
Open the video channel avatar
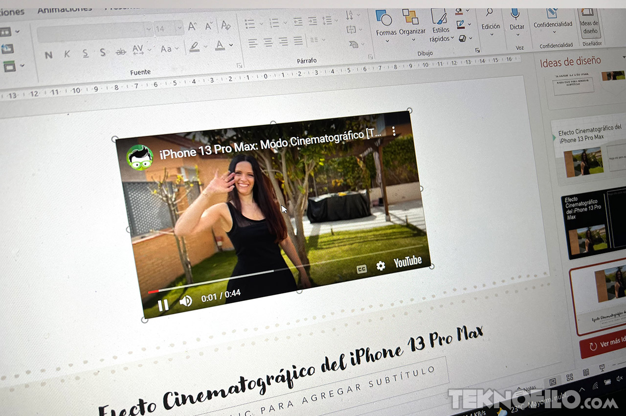tap(140, 158)
